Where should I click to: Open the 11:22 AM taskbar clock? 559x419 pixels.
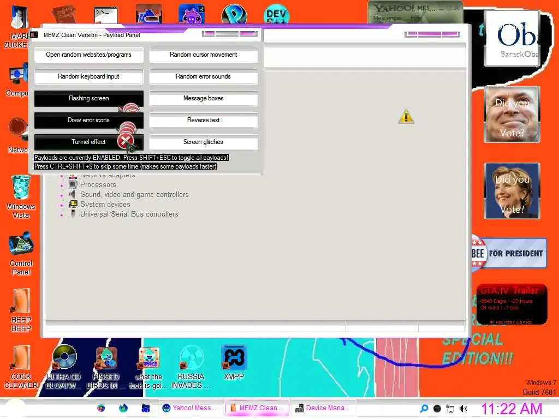tap(512, 409)
